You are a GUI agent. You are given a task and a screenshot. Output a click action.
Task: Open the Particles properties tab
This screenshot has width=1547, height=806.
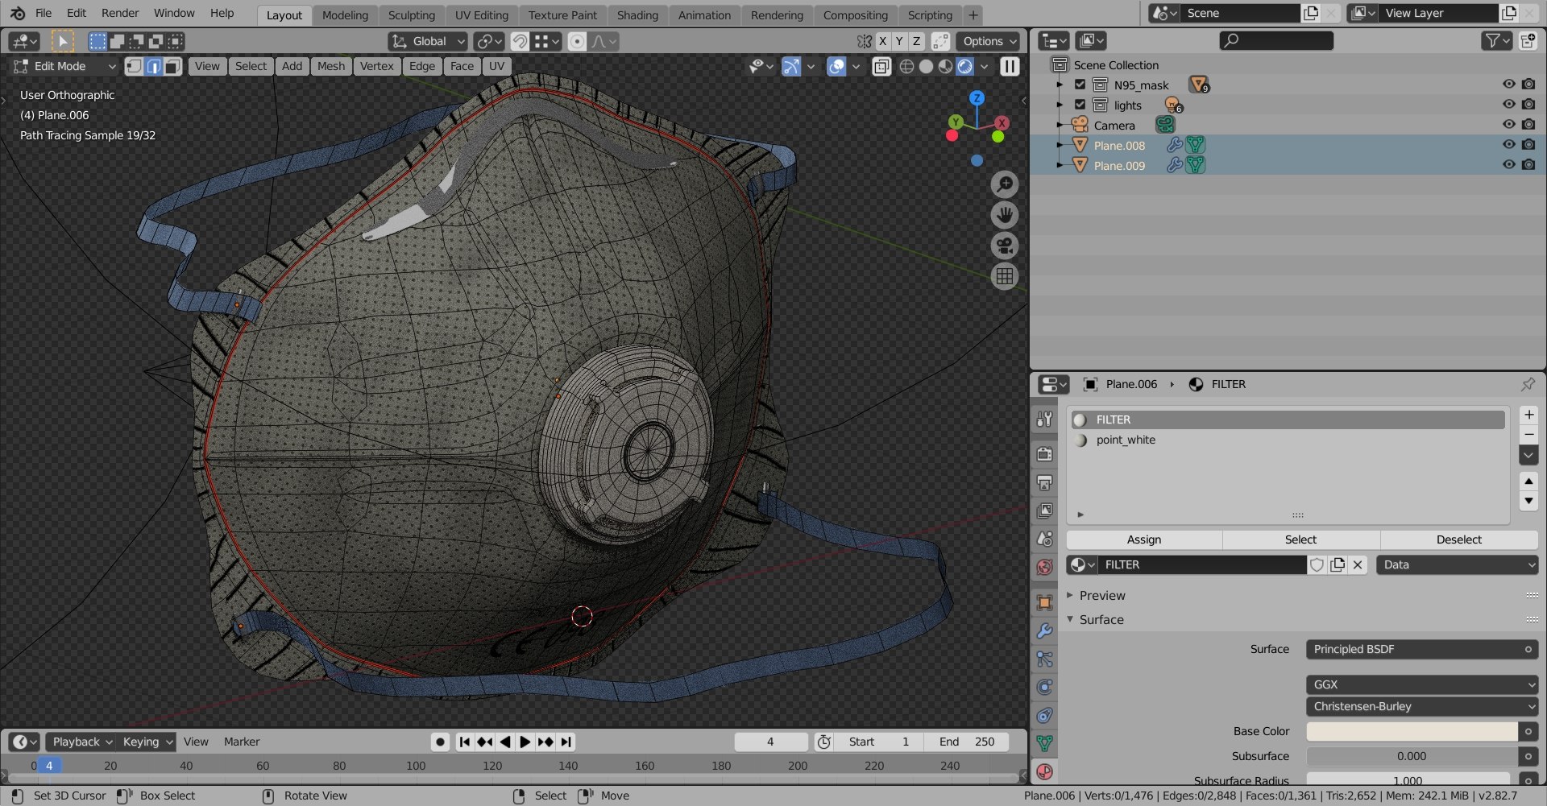1045,659
